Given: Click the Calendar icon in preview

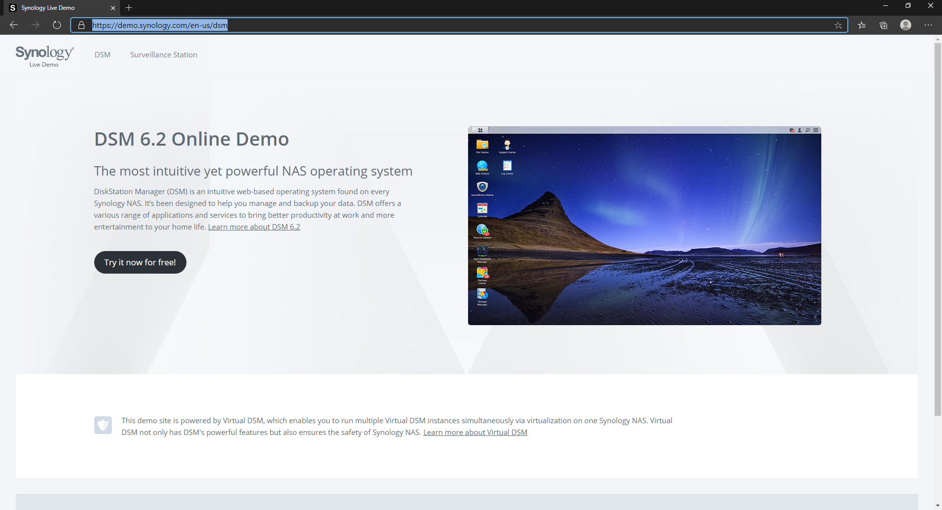Looking at the screenshot, I should (x=482, y=210).
